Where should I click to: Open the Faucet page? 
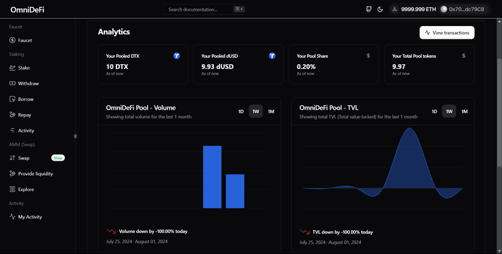(25, 41)
